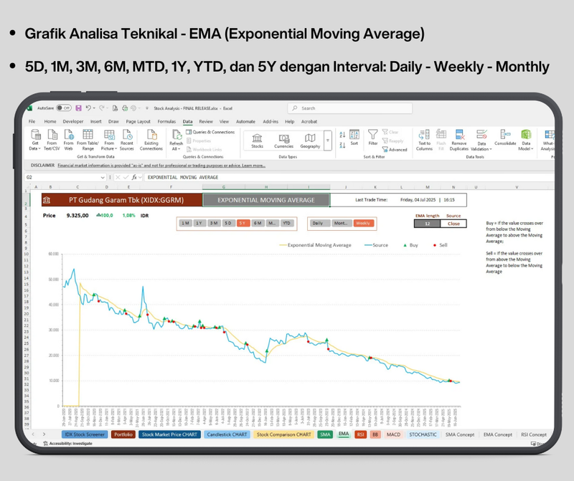Screen dimensions: 574x481
Task: Open the Name Box dropdown
Action: point(103,177)
